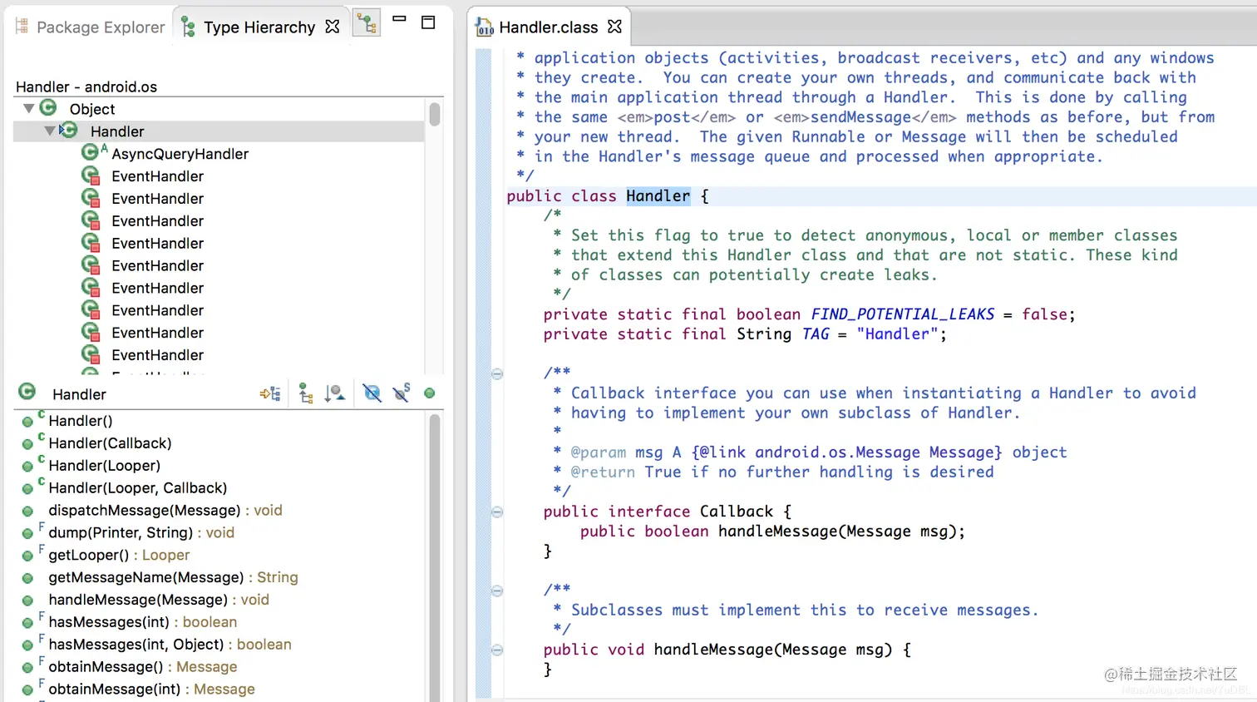The width and height of the screenshot is (1257, 702).
Task: Click the Lock View and Show Members icon
Action: pyautogui.click(x=270, y=393)
